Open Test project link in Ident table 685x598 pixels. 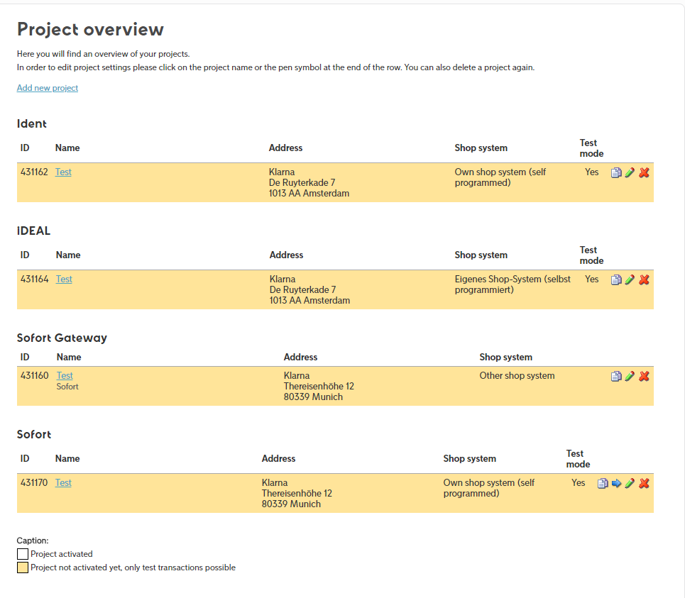point(63,172)
